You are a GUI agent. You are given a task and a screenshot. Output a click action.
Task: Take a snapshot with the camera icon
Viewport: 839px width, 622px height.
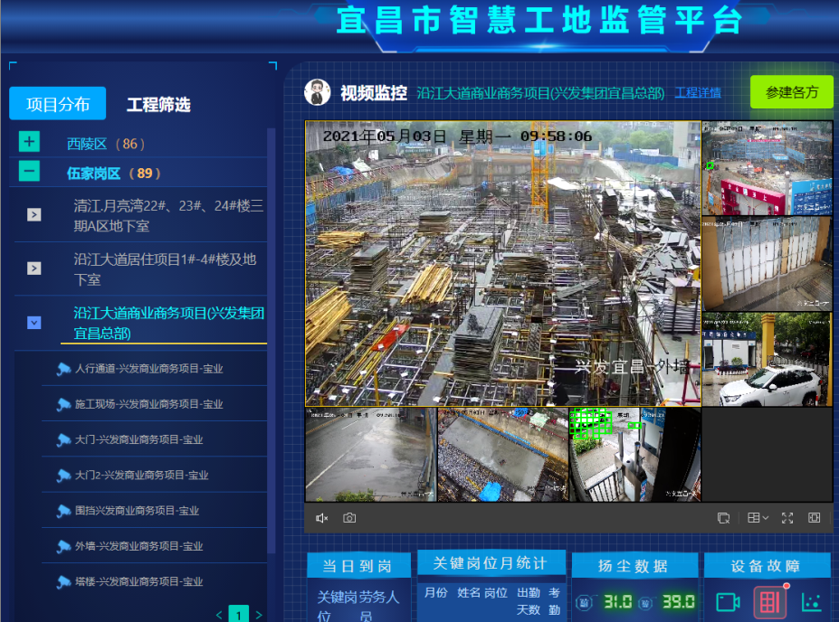[x=349, y=518]
